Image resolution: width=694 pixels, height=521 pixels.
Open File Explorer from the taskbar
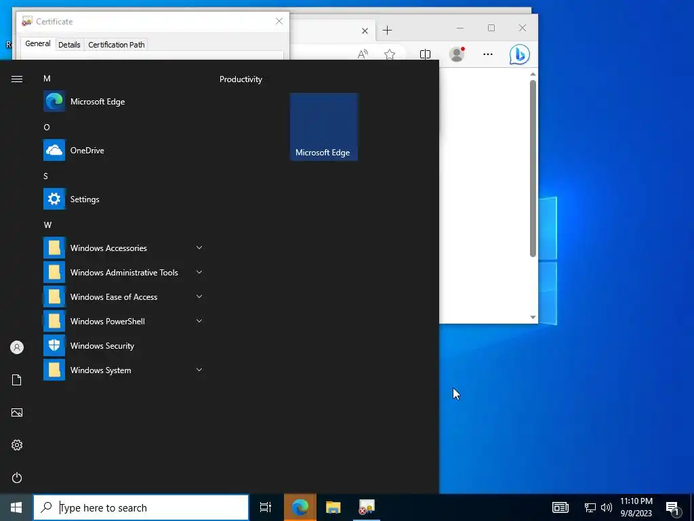tap(333, 507)
